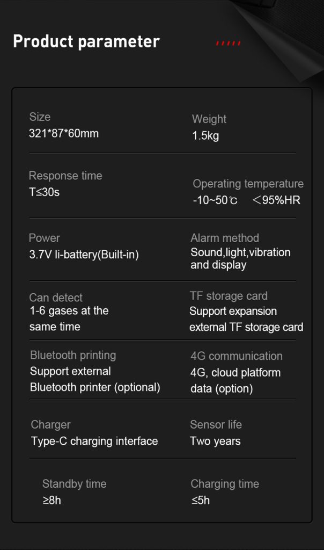Click the Standby time ≥8h value
Image resolution: width=324 pixels, height=550 pixels.
51,501
